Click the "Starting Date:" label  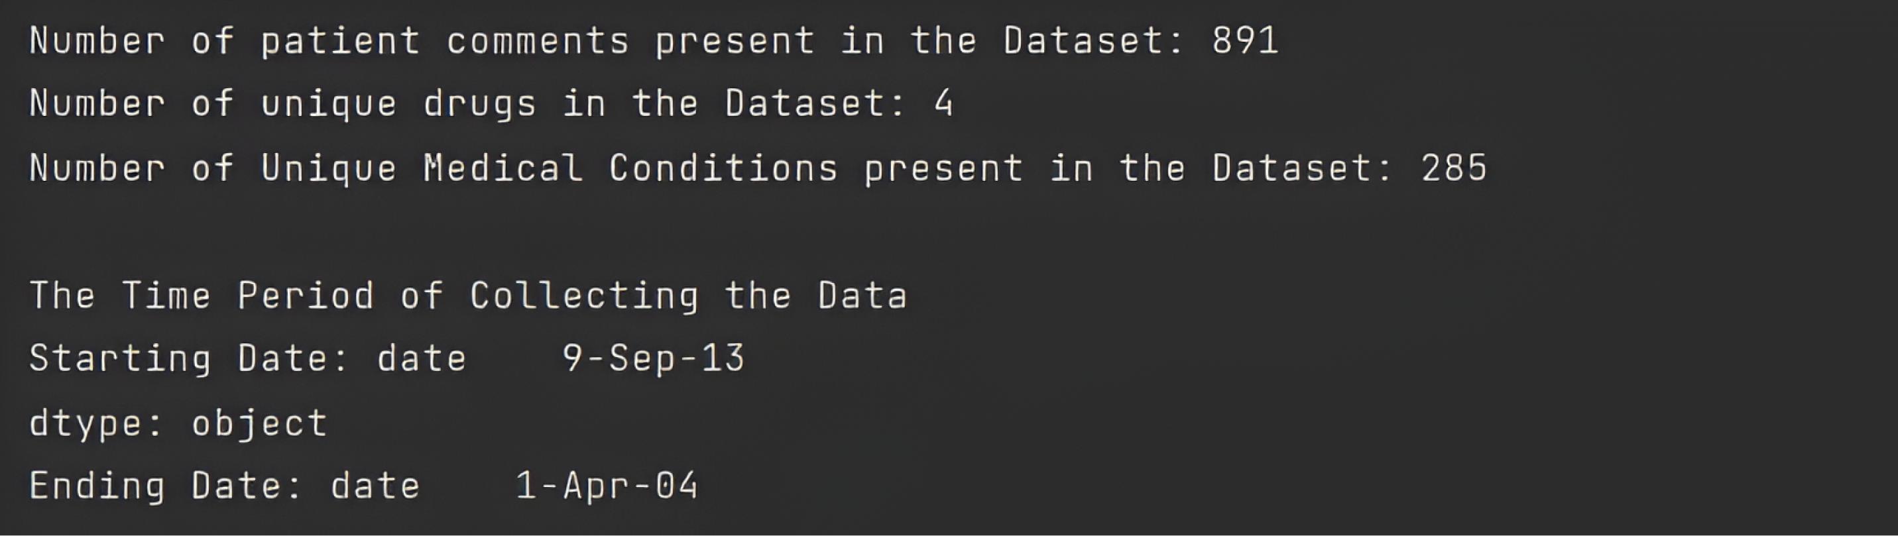tap(189, 358)
